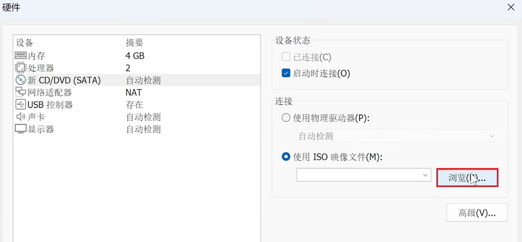Click the 摘要 column header

pyautogui.click(x=134, y=43)
